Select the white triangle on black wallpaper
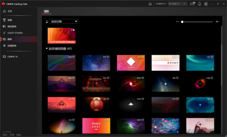 (131, 105)
